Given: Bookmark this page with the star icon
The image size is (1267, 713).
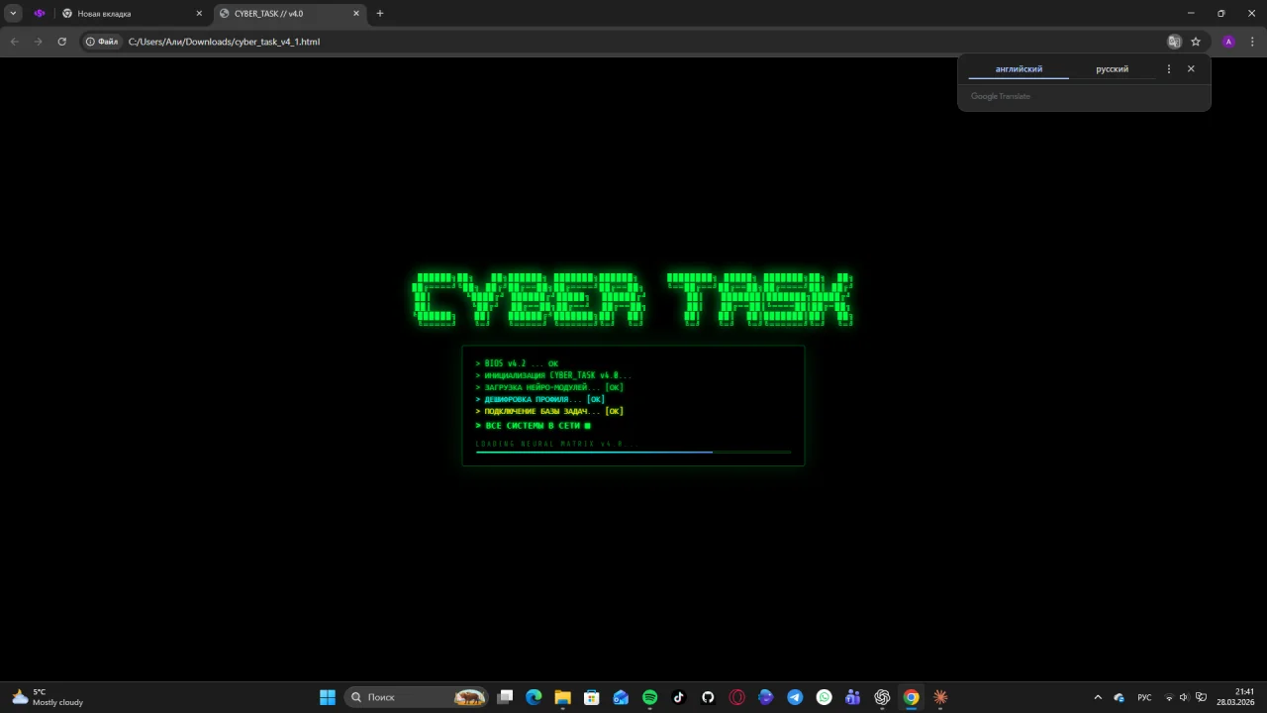Looking at the screenshot, I should pyautogui.click(x=1196, y=42).
